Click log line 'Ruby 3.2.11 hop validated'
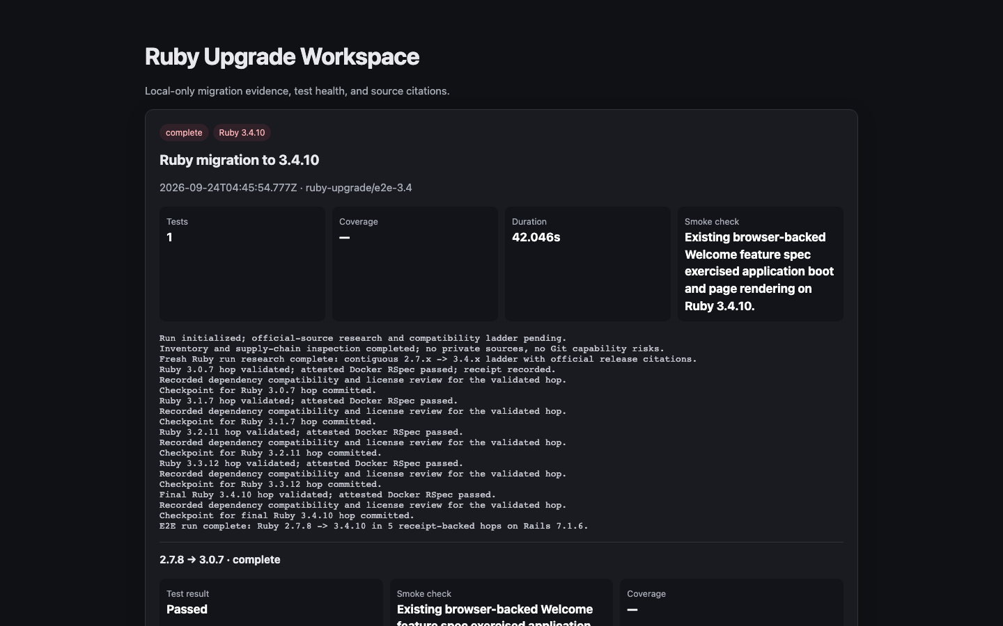Screen dimensions: 1003x626 click(311, 432)
